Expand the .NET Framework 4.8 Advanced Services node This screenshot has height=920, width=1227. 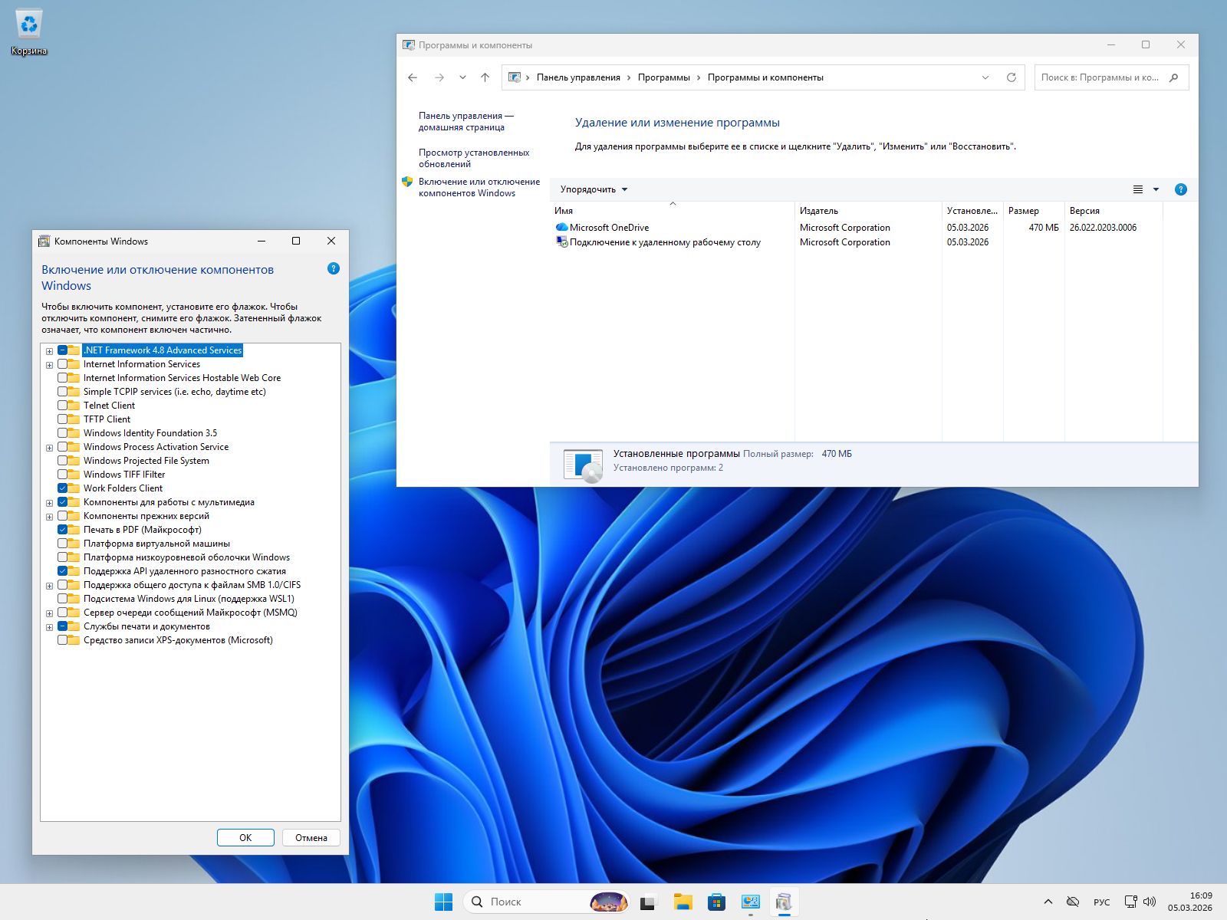[50, 350]
